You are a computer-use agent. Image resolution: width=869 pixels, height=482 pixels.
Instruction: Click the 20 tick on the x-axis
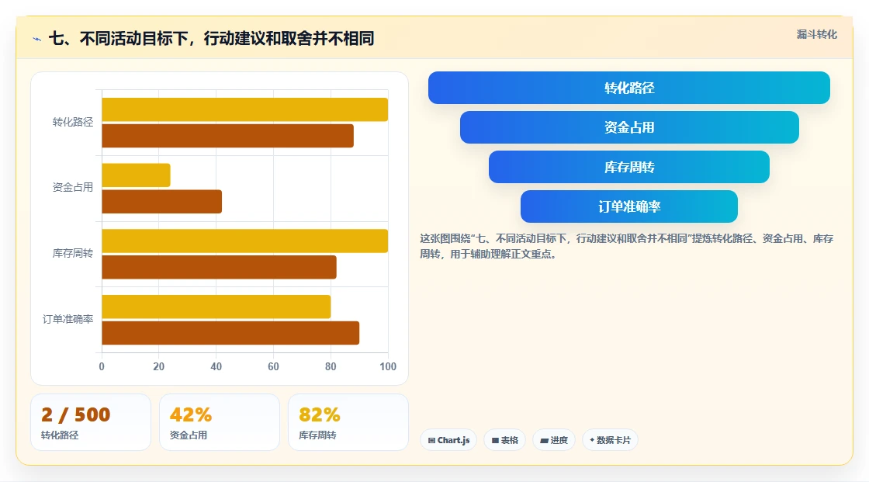pyautogui.click(x=158, y=366)
